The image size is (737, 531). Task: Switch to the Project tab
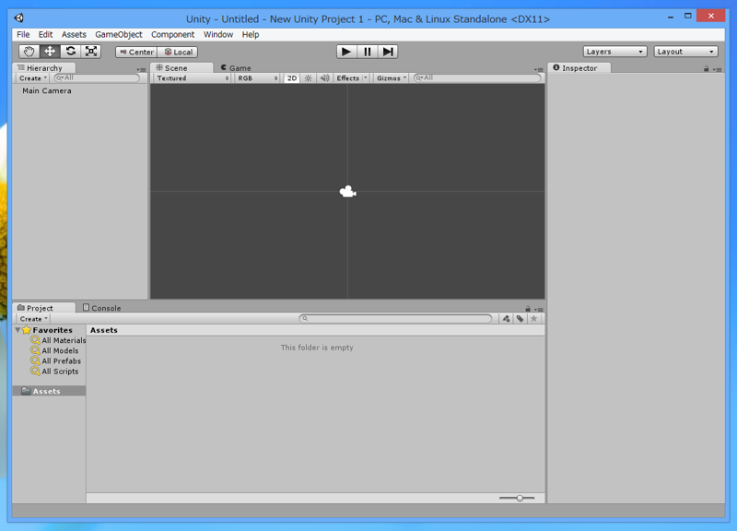(x=43, y=308)
